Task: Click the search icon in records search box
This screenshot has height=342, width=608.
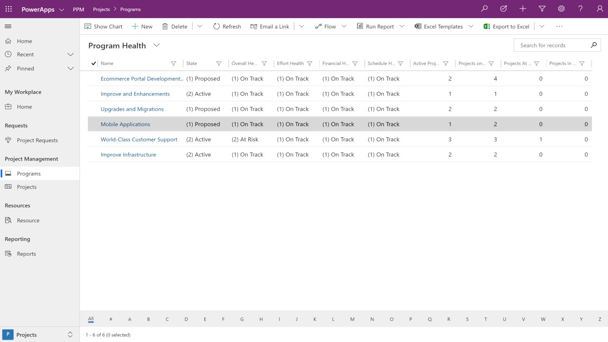Action: coord(594,45)
